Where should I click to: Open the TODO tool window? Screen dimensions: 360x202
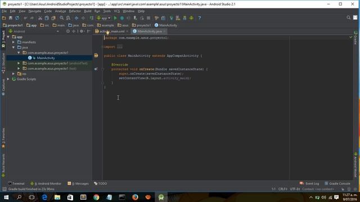[x=101, y=183]
